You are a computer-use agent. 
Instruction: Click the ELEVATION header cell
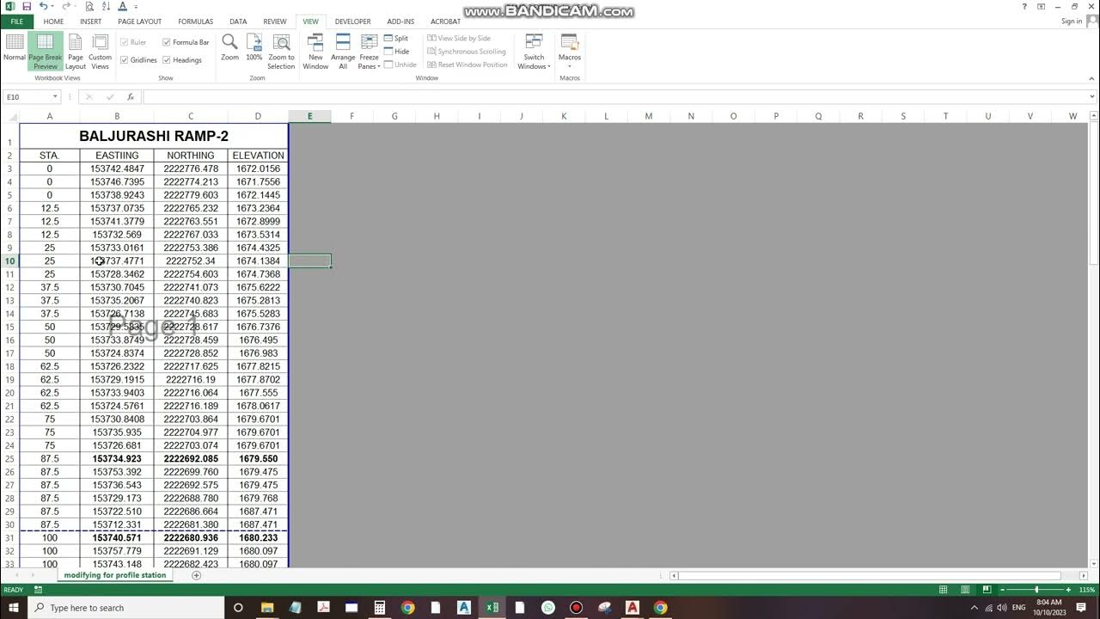[x=258, y=156]
